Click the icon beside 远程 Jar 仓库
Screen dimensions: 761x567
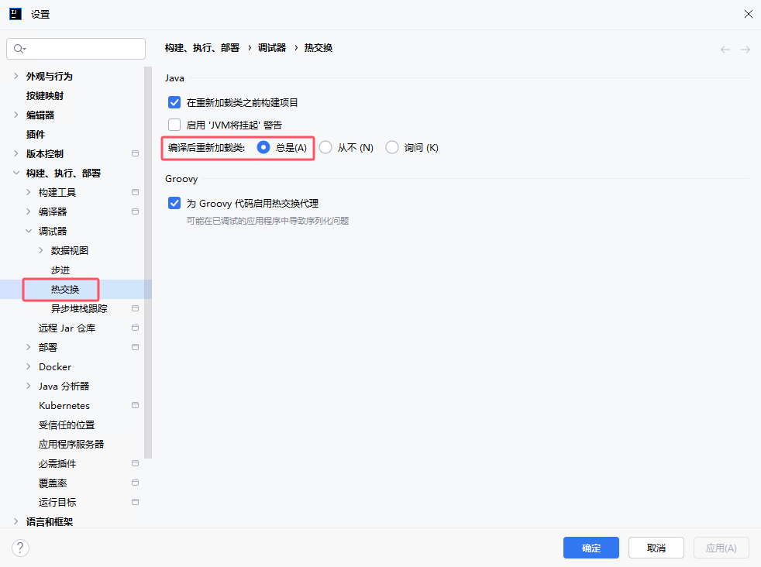pyautogui.click(x=136, y=327)
